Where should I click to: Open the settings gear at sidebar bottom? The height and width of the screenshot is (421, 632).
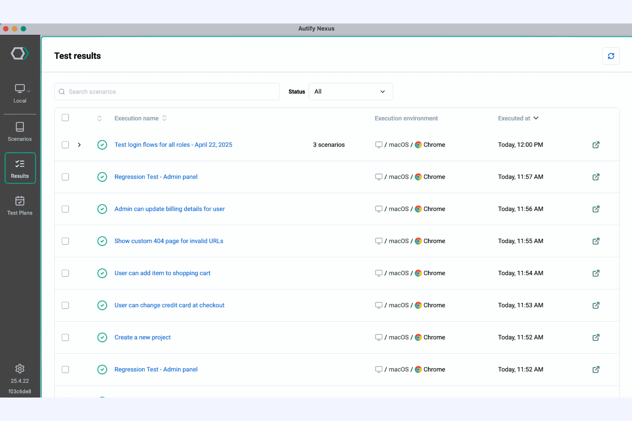pos(20,369)
